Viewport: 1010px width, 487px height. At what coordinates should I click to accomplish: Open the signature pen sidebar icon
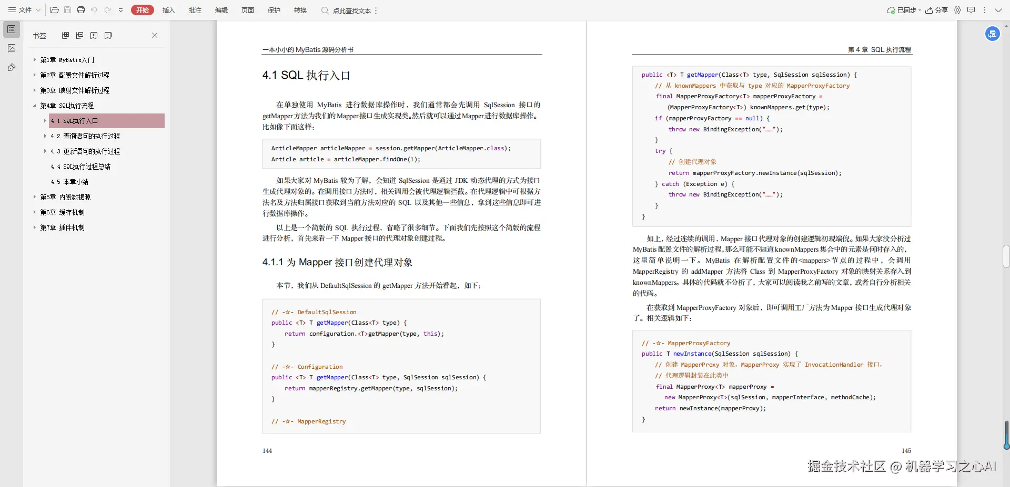pyautogui.click(x=12, y=67)
